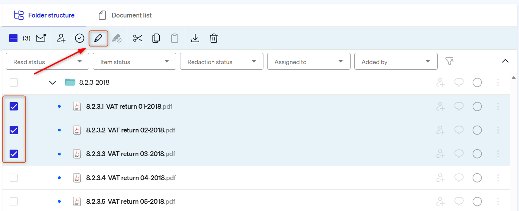
Task: Collapse the 8.2.3 2018 folder
Action: (52, 83)
